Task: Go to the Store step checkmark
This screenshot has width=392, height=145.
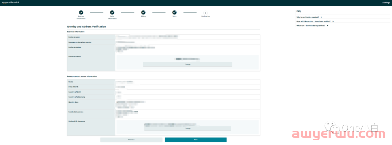Action: 174,13
